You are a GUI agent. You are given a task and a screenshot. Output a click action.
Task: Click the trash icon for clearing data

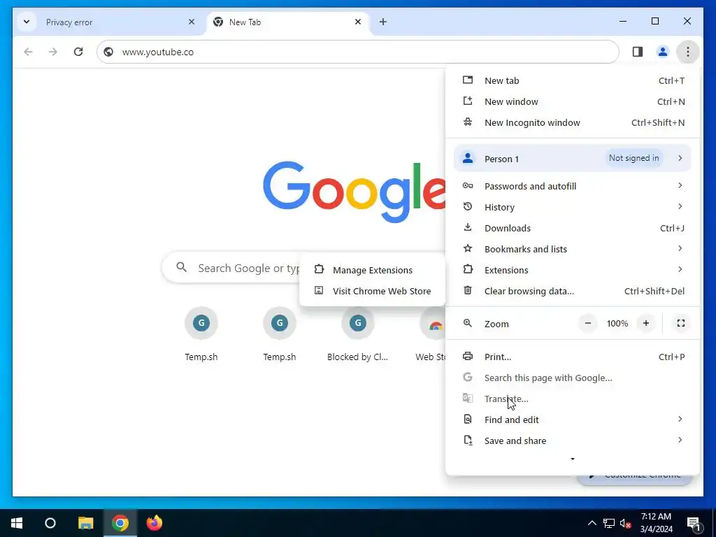coord(468,290)
